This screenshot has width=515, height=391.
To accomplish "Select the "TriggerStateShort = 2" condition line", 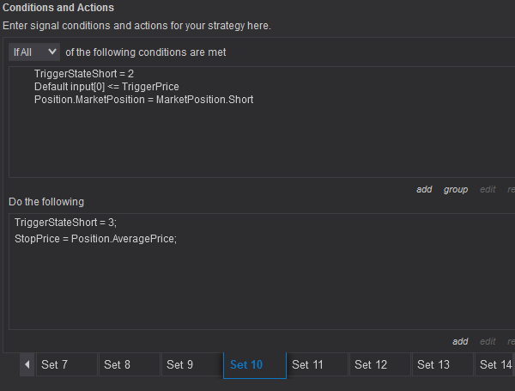I will pos(84,75).
